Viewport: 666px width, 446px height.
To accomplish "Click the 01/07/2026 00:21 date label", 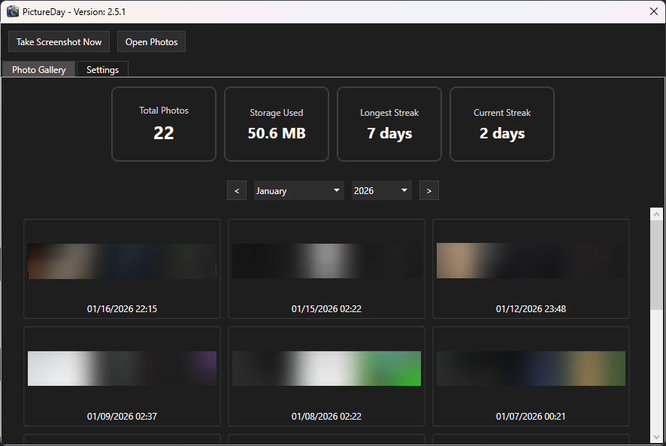I will (x=531, y=417).
